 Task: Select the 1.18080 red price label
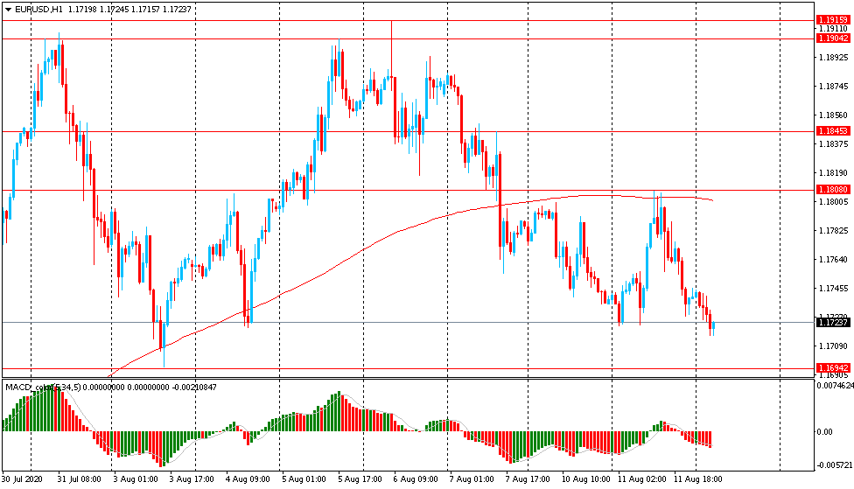point(833,190)
